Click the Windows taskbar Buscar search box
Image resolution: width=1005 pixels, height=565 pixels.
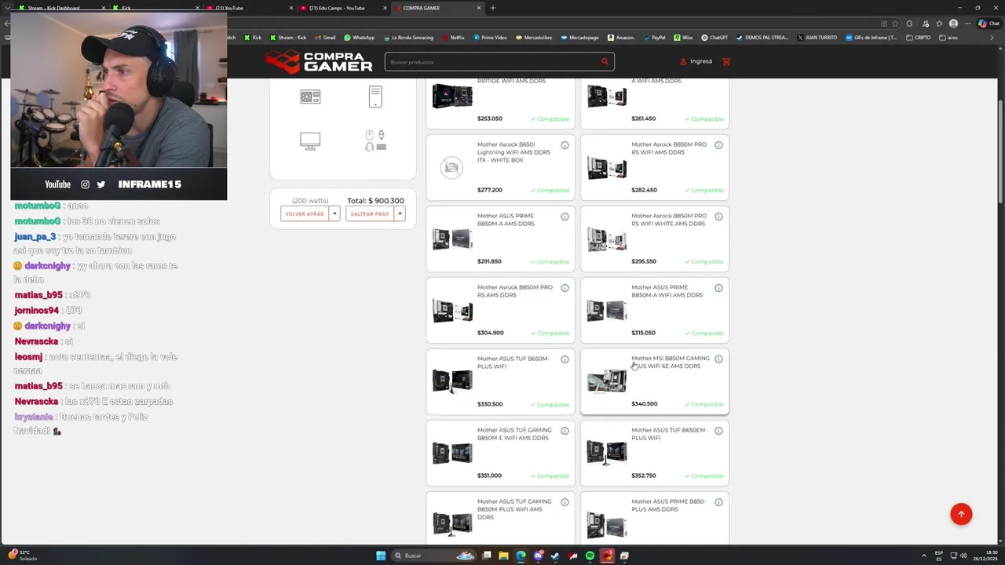tap(433, 556)
